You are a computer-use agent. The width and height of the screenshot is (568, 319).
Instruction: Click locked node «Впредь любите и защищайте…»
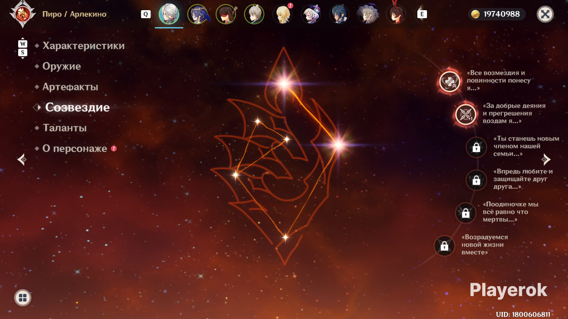point(476,180)
